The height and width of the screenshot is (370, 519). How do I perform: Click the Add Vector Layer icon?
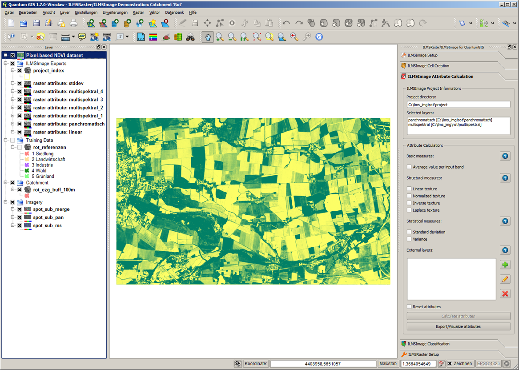91,23
